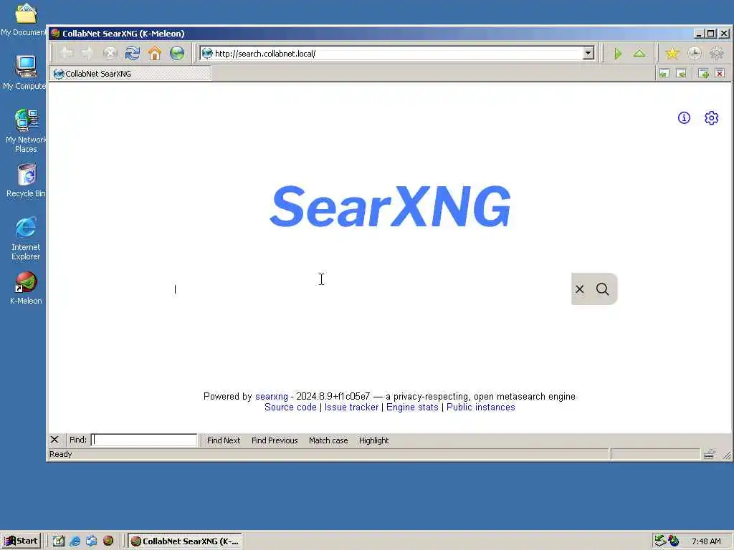The height and width of the screenshot is (550, 734).
Task: Launch Internet Explorer from quick launch
Action: pyautogui.click(x=75, y=541)
